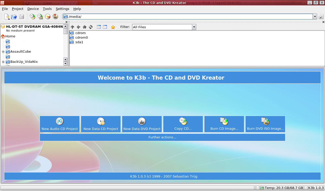The image size is (325, 191).
Task: Click the Format DVD±RW toolbar icon
Action: (x=55, y=17)
